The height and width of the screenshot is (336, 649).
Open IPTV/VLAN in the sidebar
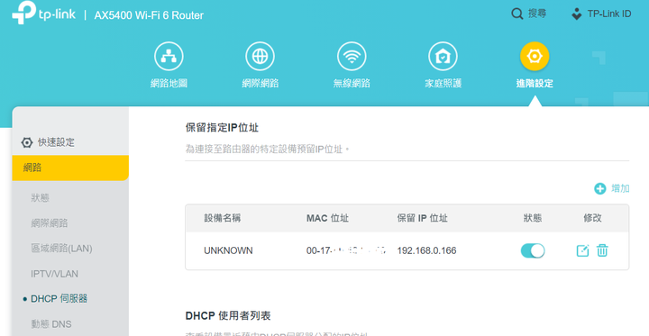point(54,274)
